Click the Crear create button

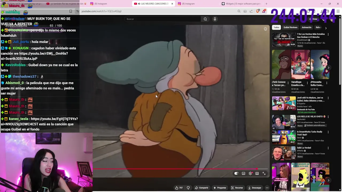tap(314, 19)
